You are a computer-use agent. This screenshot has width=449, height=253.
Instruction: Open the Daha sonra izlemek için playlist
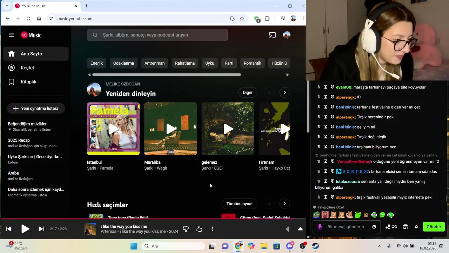(x=36, y=192)
